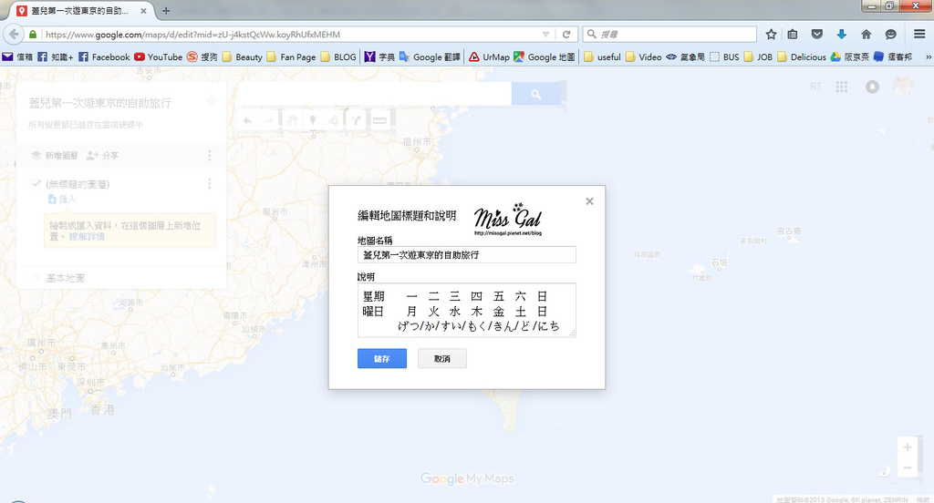
Task: Select the add directions tool
Action: point(357,120)
